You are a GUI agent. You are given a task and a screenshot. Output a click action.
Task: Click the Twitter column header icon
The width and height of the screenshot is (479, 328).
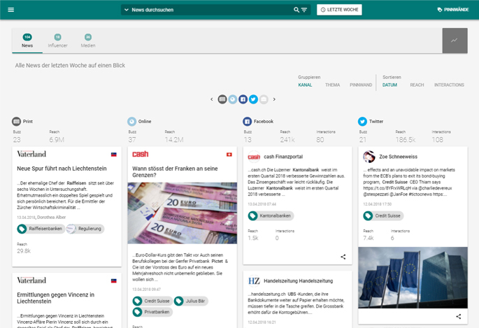(362, 121)
